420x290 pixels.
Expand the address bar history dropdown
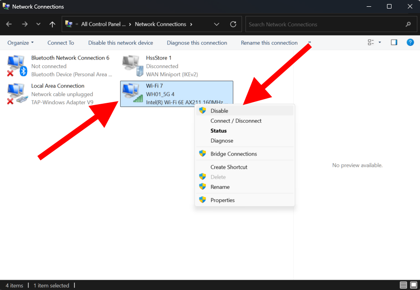click(x=217, y=24)
